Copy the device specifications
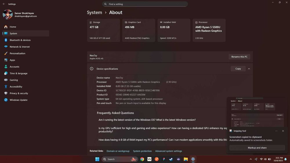The height and width of the screenshot is (163, 290). (238, 69)
